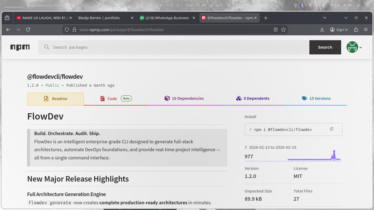374x210 pixels.
Task: Click the npm logo
Action: tap(20, 47)
